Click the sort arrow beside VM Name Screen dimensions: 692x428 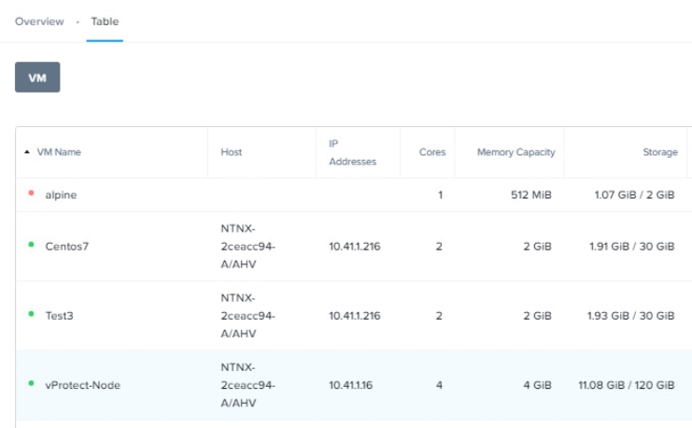26,152
